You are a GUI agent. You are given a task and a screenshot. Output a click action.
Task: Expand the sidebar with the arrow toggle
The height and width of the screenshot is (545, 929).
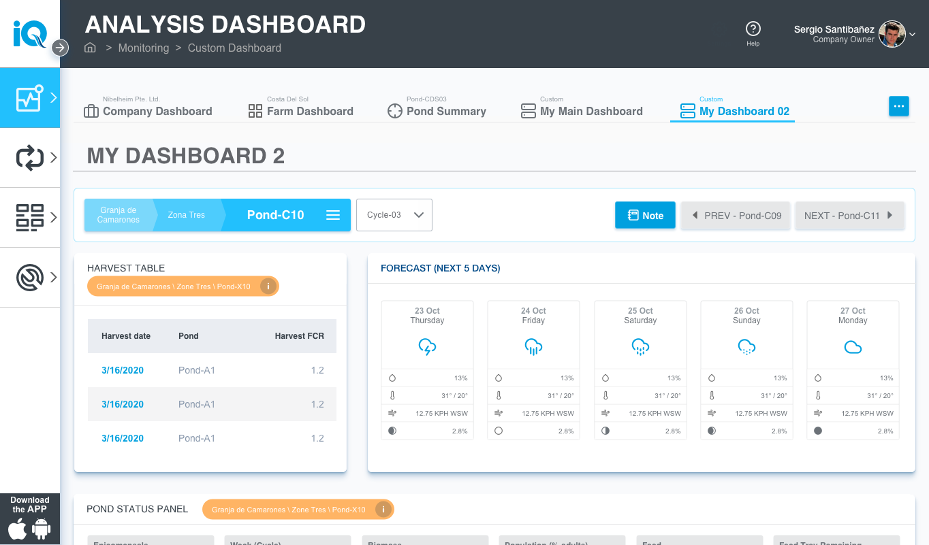click(x=60, y=47)
